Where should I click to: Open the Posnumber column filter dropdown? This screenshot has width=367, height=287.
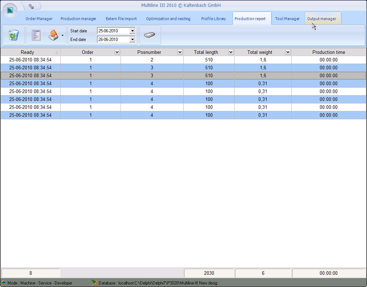180,52
